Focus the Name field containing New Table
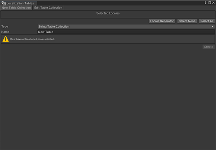Screen dimensions: 216x150 (126, 32)
